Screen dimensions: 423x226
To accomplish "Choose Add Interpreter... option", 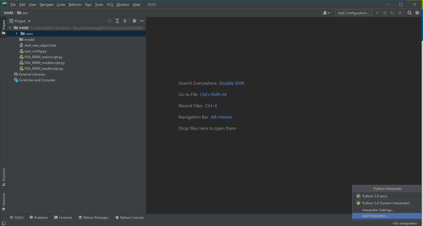I will (x=387, y=216).
